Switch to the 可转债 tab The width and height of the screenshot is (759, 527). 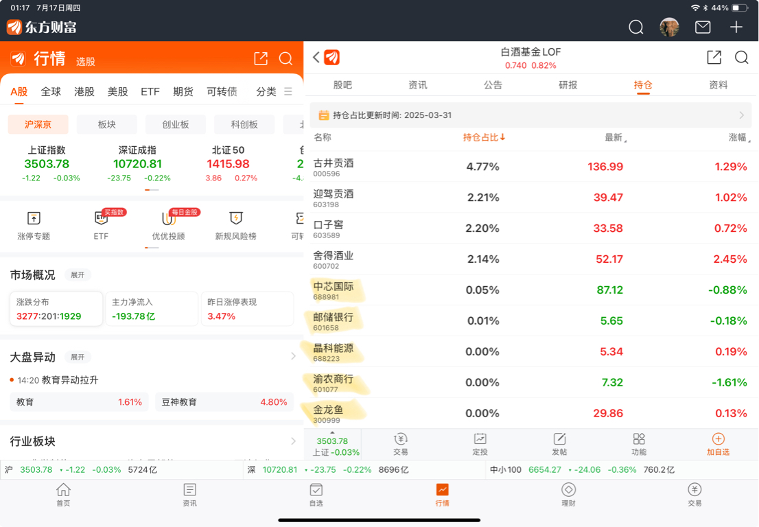pos(222,91)
